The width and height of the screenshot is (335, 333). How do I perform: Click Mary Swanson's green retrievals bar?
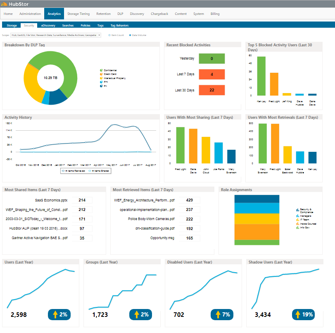263,144
